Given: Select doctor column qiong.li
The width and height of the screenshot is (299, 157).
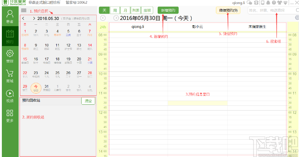Looking at the screenshot, I should tap(138, 27).
